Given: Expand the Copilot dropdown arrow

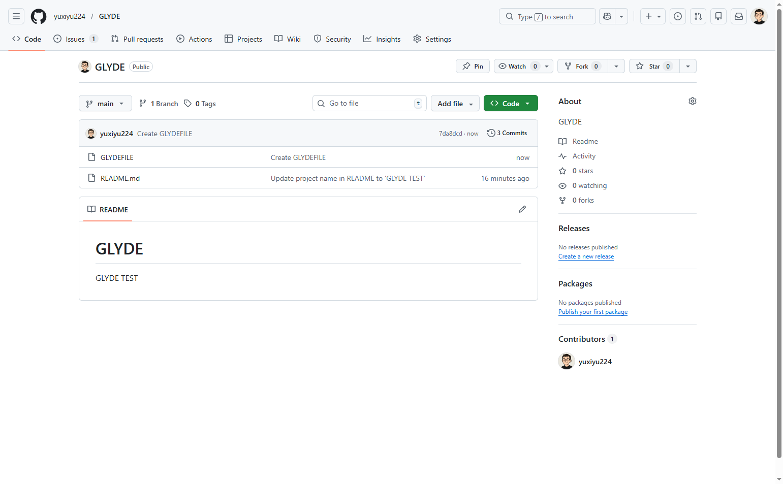Looking at the screenshot, I should [621, 16].
